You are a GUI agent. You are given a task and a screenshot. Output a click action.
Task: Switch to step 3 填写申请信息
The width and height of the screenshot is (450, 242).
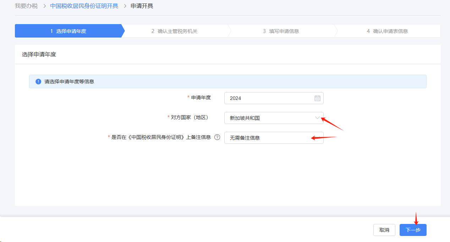(x=281, y=31)
